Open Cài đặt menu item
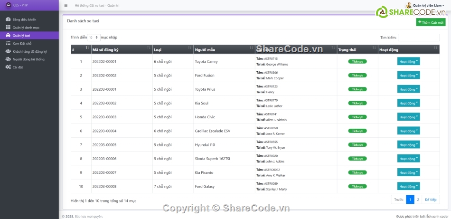This screenshot has height=219, width=451. (29, 67)
